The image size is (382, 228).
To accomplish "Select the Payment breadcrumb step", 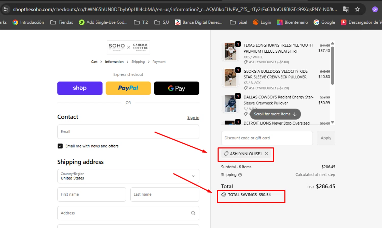I will point(159,62).
